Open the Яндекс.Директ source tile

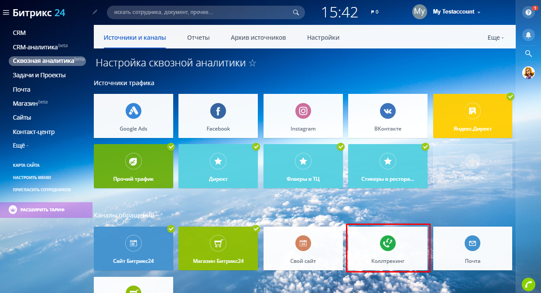[473, 116]
